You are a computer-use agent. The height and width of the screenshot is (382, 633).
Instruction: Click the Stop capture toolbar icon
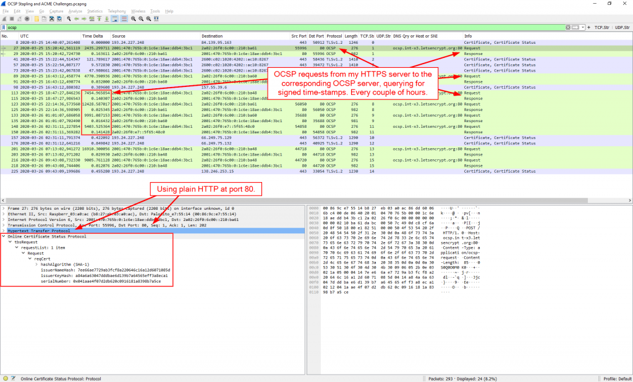click(x=12, y=19)
